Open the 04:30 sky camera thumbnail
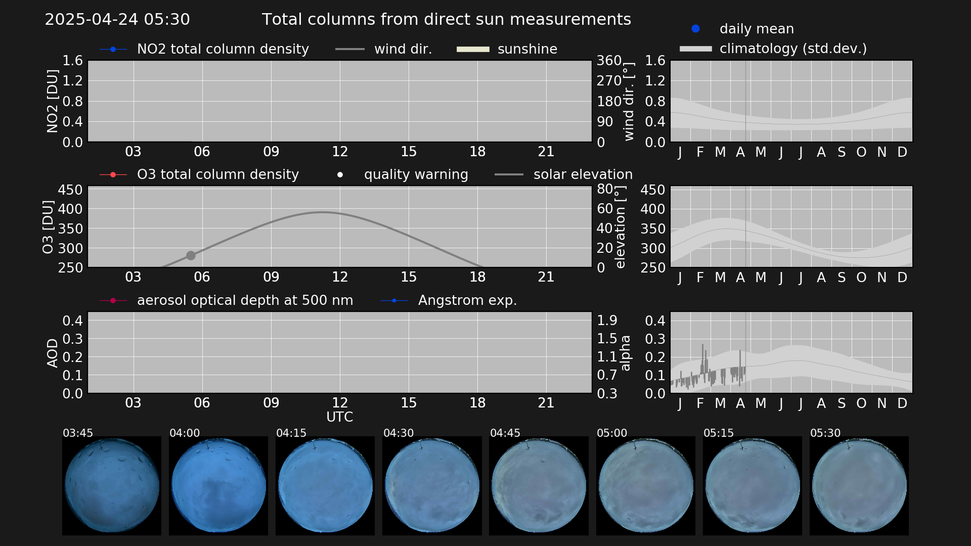The height and width of the screenshot is (546, 971). [432, 485]
